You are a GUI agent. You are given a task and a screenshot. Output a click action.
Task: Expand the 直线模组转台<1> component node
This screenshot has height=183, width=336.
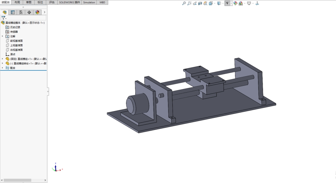[x=3, y=64]
